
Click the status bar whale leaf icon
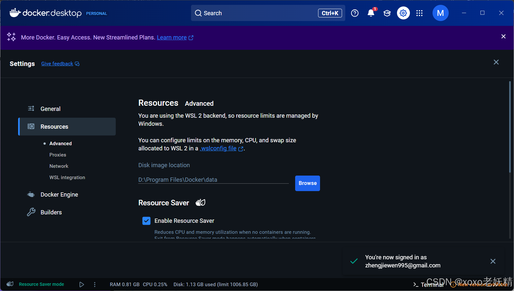10,284
